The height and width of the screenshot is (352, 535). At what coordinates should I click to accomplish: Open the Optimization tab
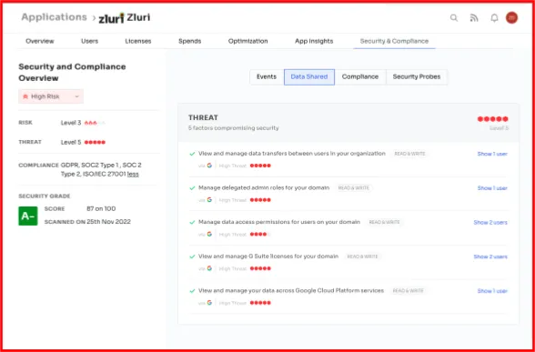[248, 41]
